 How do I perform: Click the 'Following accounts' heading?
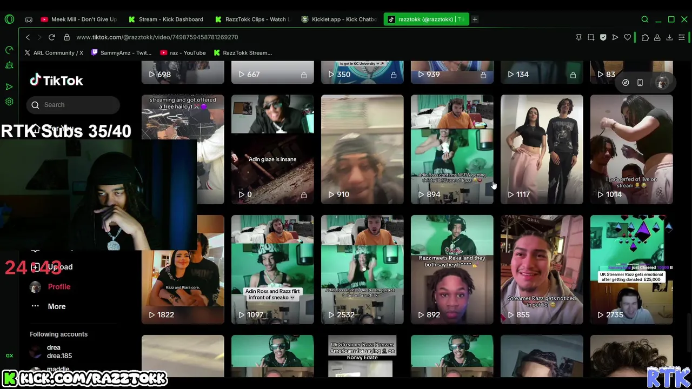pos(58,334)
